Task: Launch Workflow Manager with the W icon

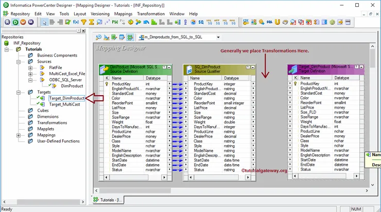Action: 23,22
